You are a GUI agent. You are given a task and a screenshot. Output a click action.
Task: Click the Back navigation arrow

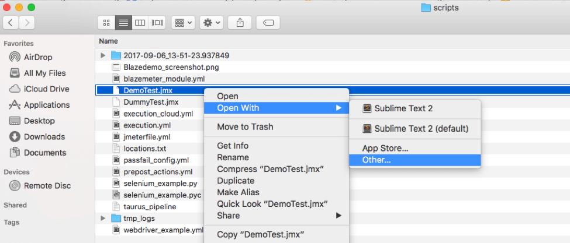(12, 23)
